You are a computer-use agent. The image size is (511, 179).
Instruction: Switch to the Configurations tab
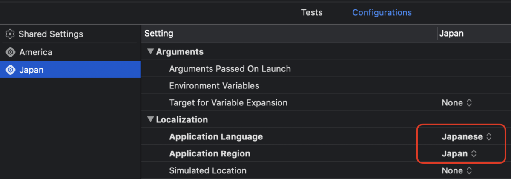(382, 12)
